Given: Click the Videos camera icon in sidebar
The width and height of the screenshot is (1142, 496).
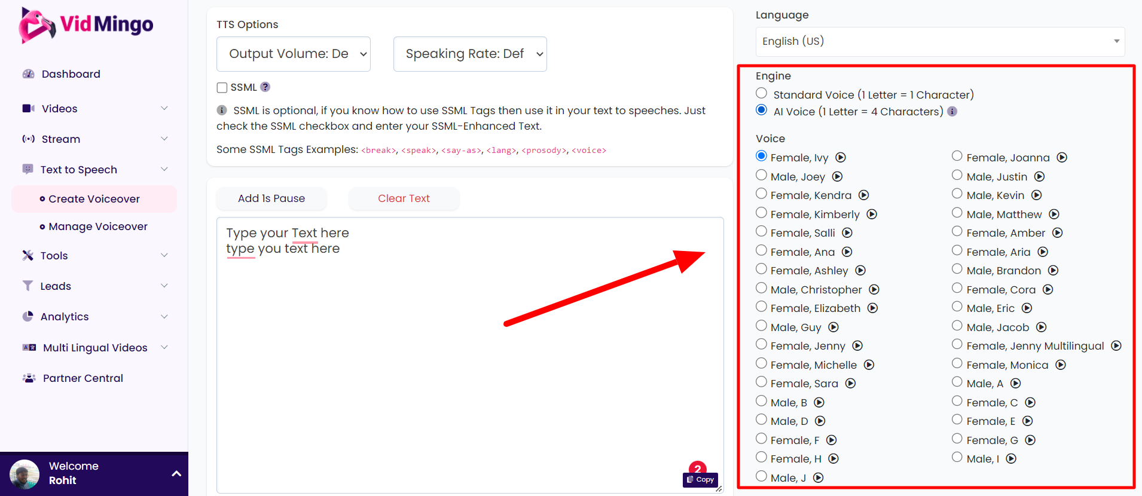Looking at the screenshot, I should coord(28,109).
